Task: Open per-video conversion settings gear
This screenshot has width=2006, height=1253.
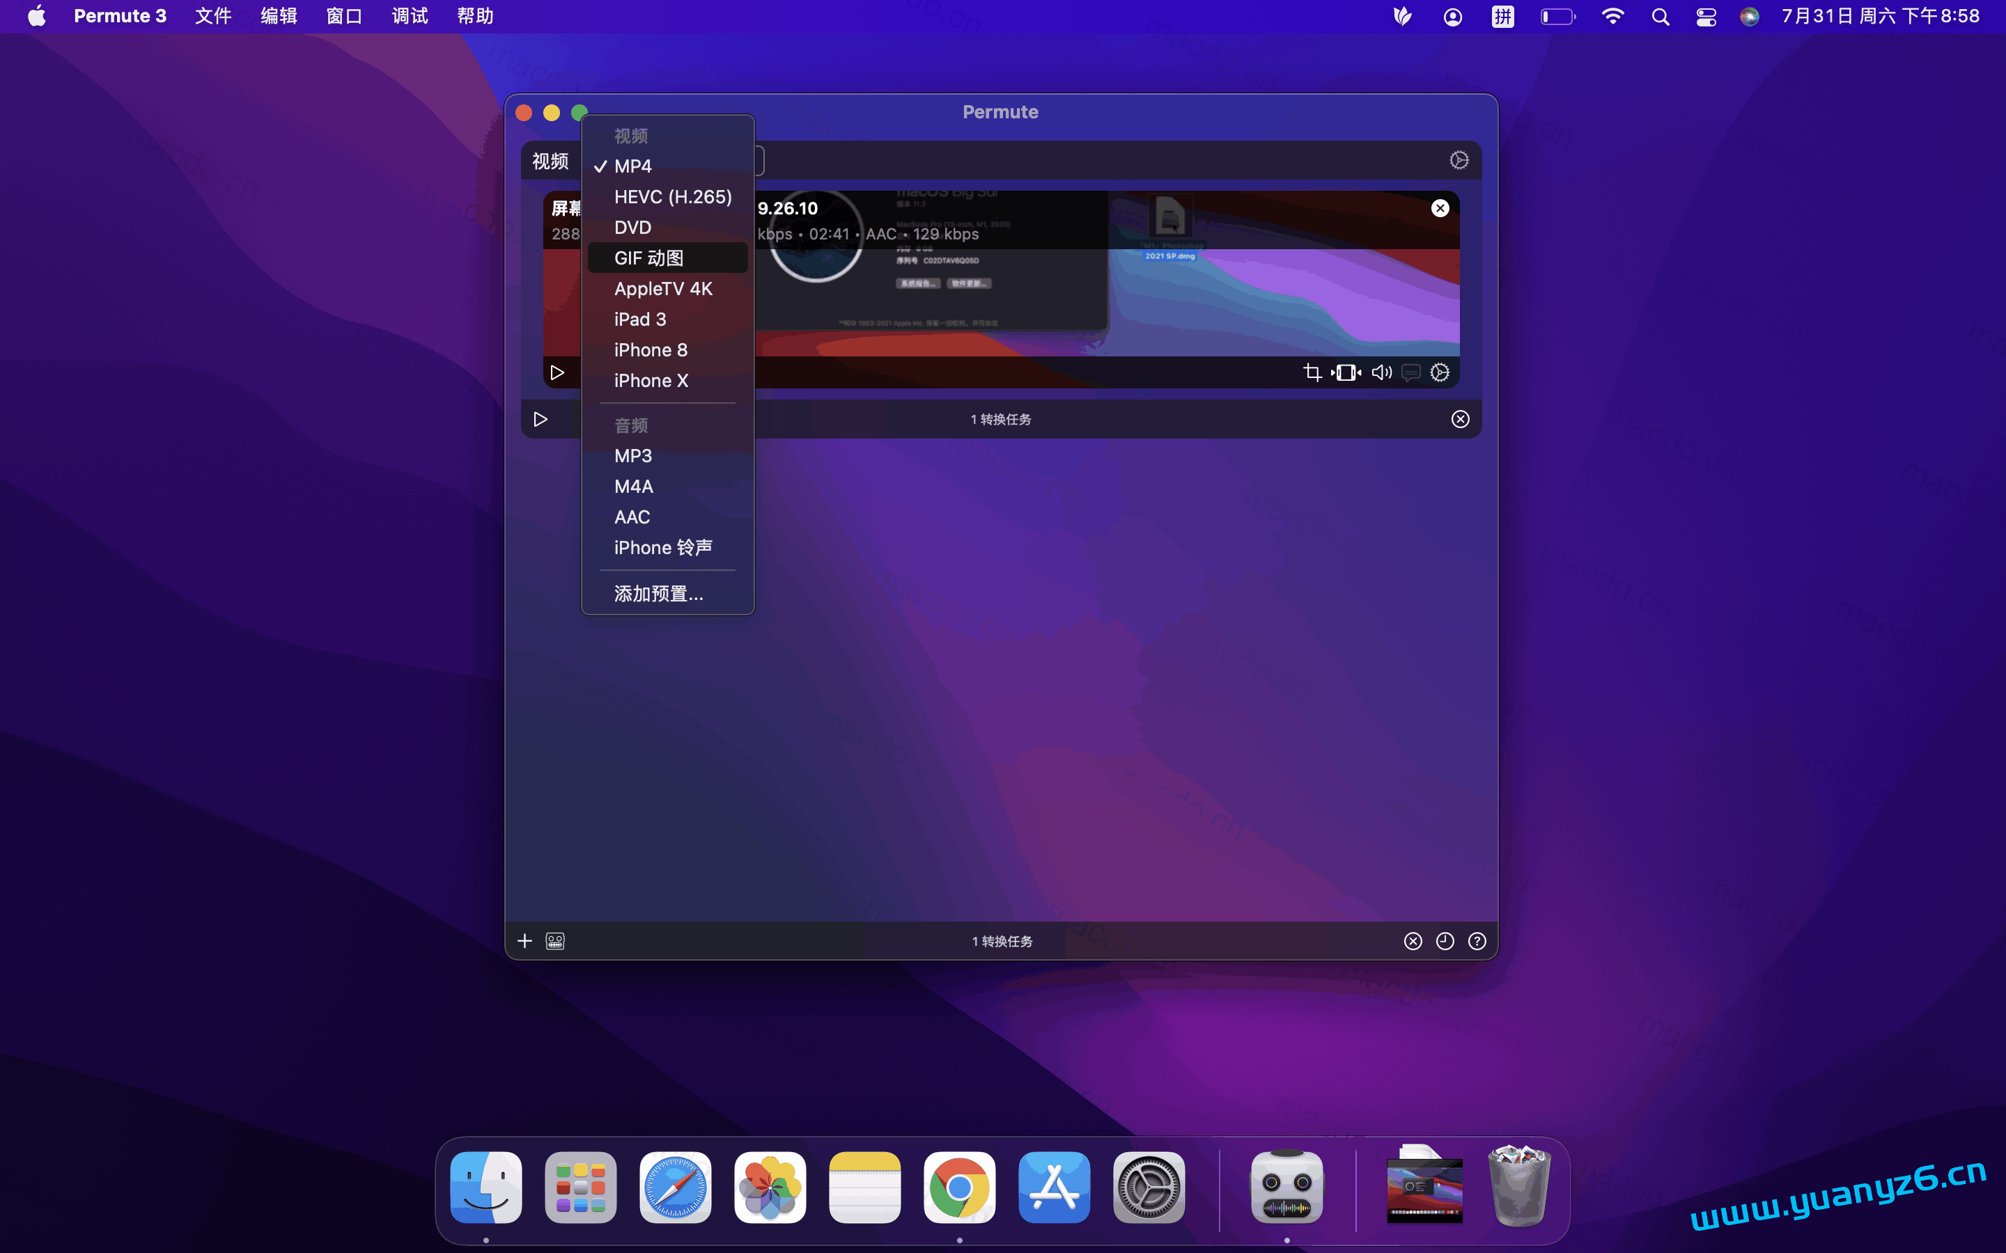Action: [1440, 372]
